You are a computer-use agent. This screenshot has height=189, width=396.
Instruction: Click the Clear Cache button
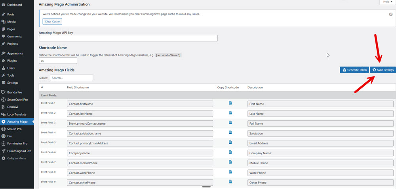click(x=52, y=22)
